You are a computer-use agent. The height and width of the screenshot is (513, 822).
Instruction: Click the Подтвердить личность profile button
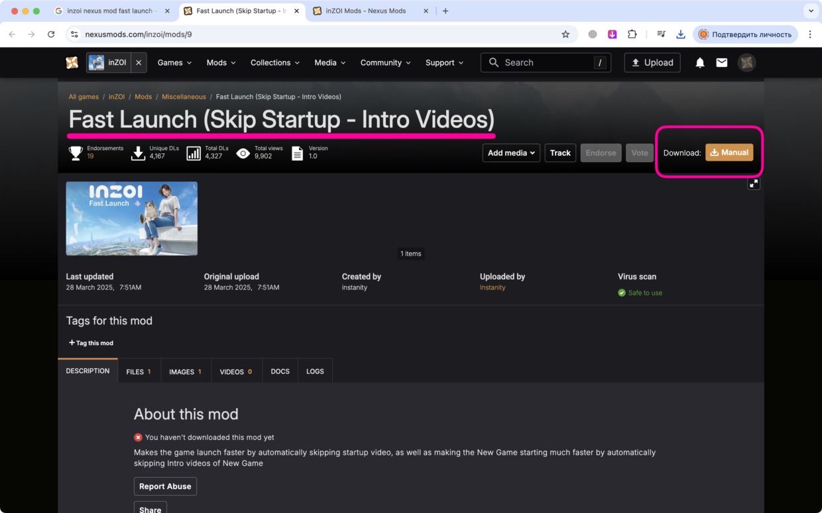(745, 35)
